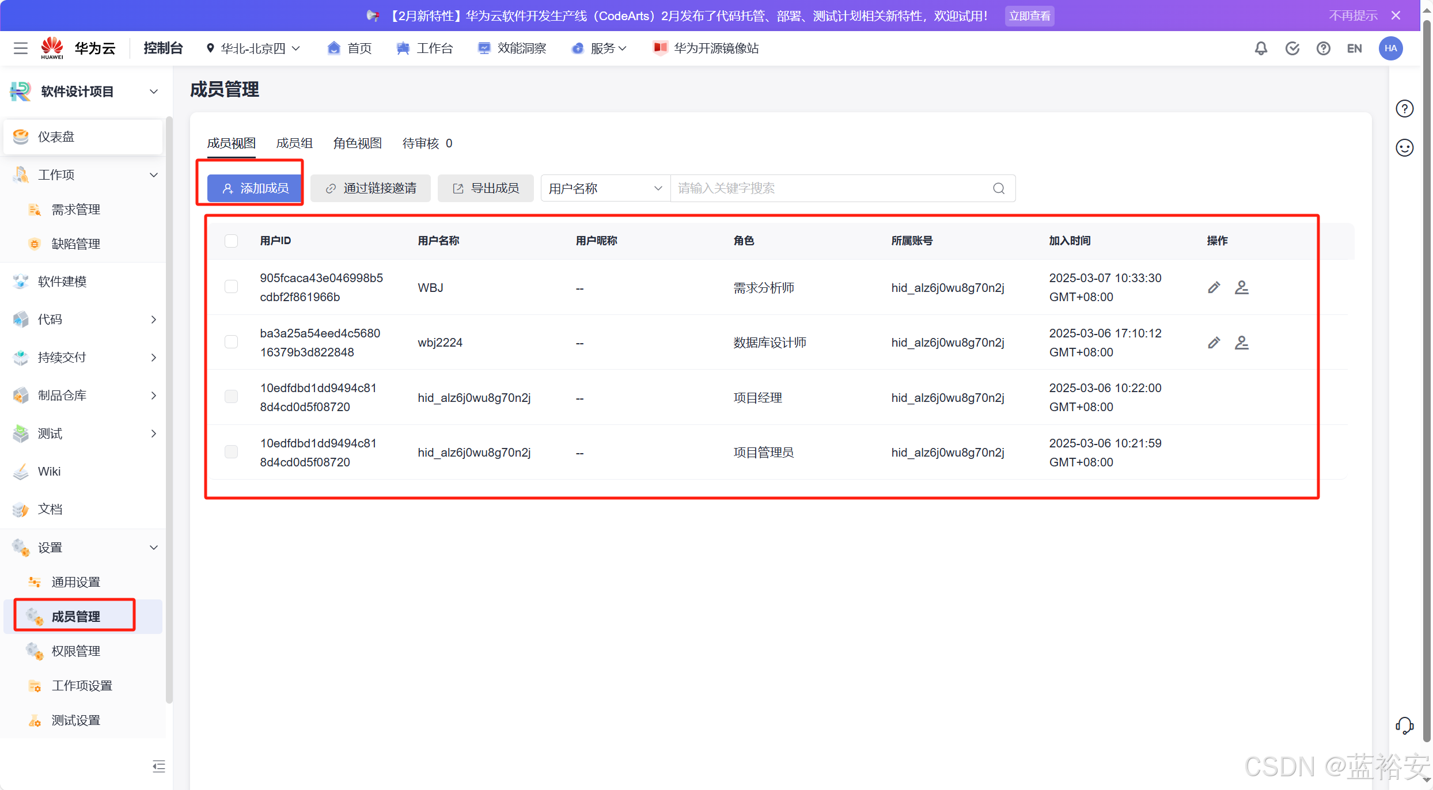Click the HA user avatar
This screenshot has width=1433, height=790.
pos(1390,48)
